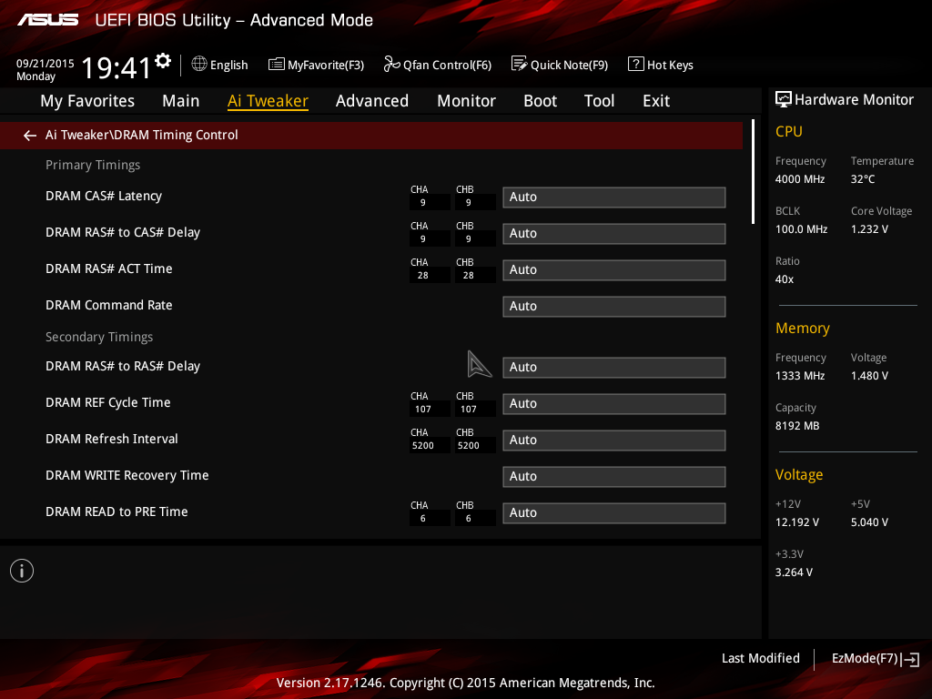Click the DRAM Refresh Interval label
Viewport: 932px width, 699px height.
point(112,439)
